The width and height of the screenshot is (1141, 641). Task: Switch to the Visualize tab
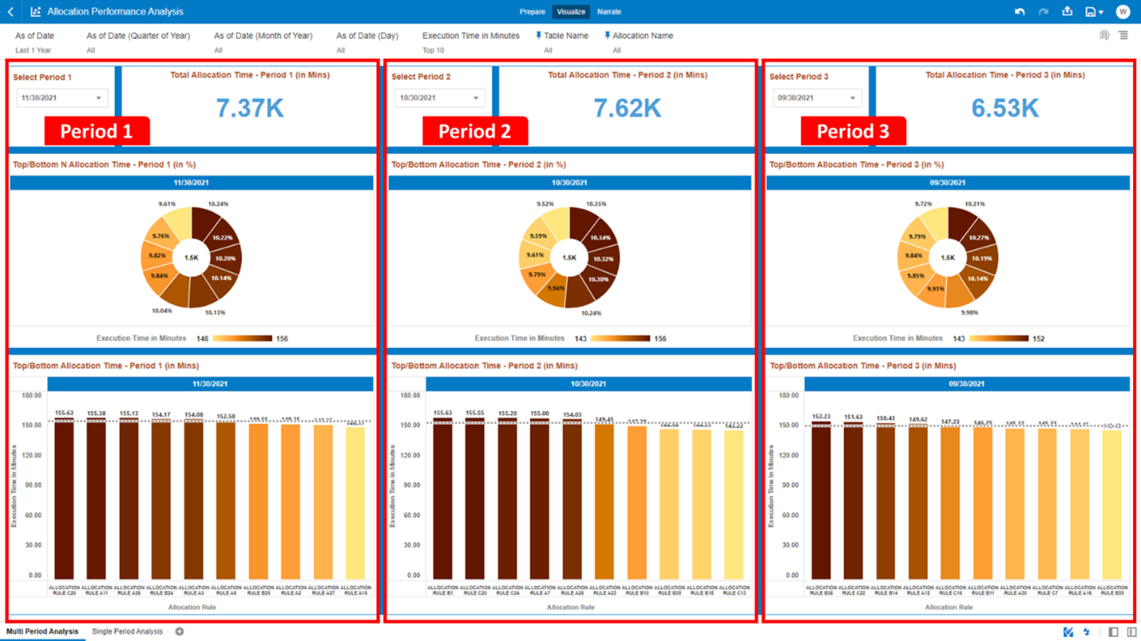coord(571,12)
